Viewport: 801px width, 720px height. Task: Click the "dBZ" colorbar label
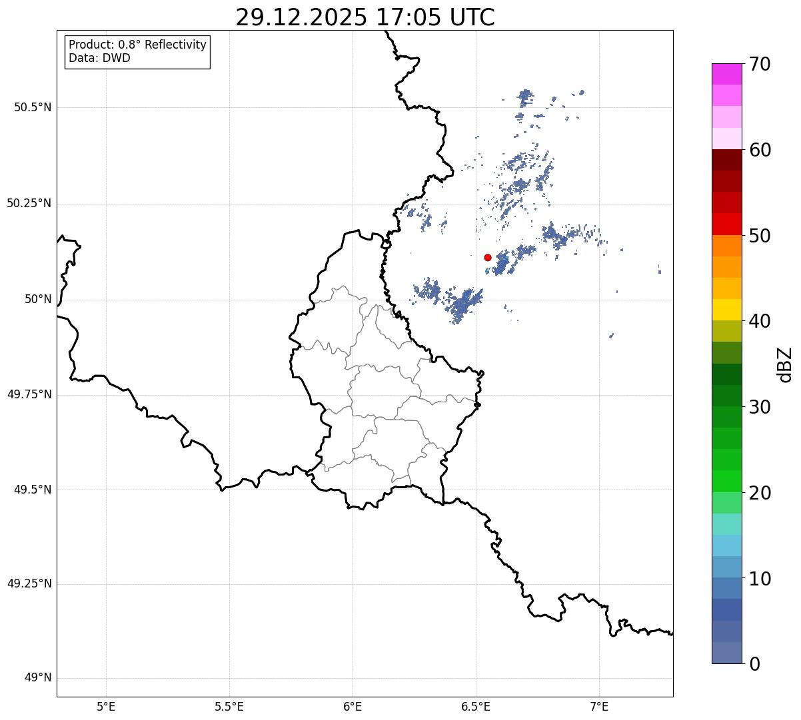[784, 364]
